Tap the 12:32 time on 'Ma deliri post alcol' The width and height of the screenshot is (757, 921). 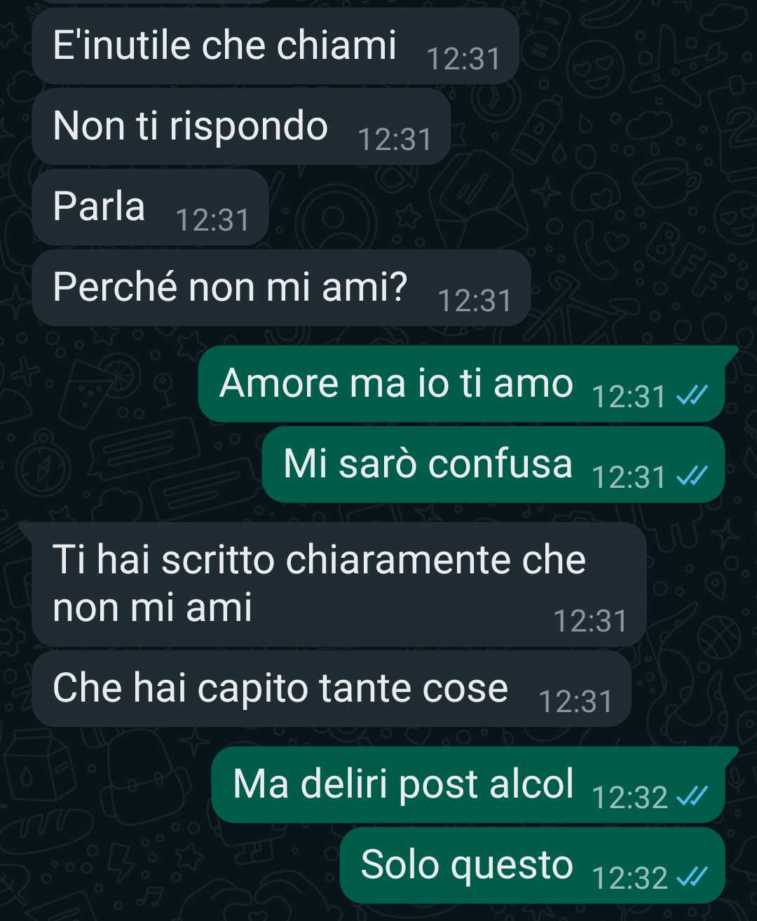click(630, 797)
